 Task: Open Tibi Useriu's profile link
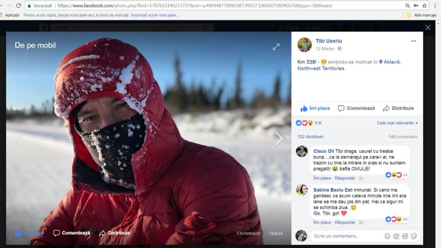coord(329,41)
